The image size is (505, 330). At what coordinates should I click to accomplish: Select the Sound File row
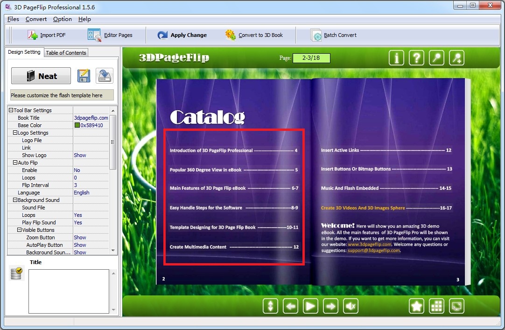(x=58, y=208)
